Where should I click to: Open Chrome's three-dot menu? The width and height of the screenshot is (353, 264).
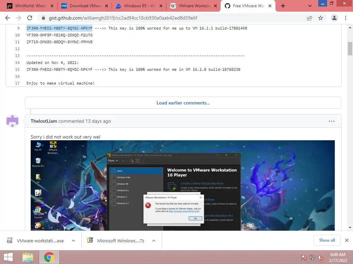[x=345, y=18]
